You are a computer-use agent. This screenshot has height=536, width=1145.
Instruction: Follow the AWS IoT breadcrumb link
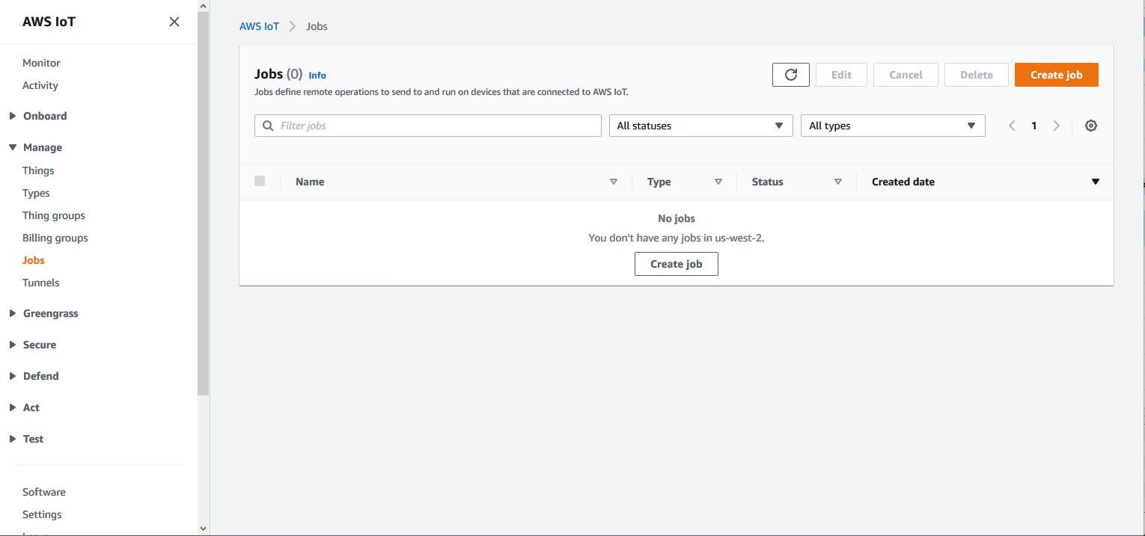pyautogui.click(x=259, y=26)
